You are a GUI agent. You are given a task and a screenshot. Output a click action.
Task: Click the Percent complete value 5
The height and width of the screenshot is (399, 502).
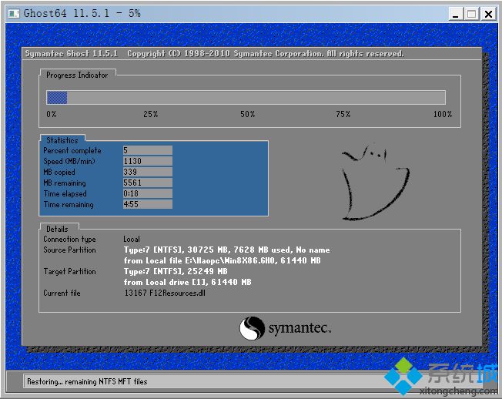(148, 150)
